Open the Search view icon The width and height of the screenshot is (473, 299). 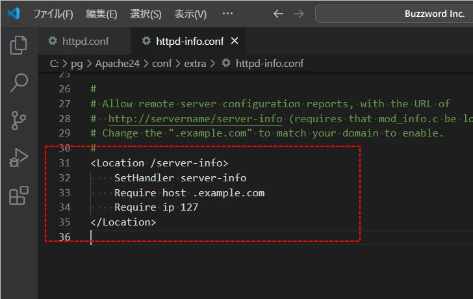click(19, 83)
